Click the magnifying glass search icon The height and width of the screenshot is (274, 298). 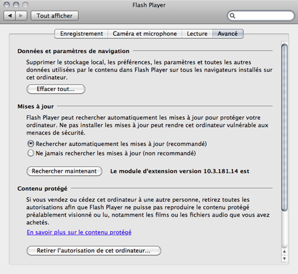click(232, 15)
